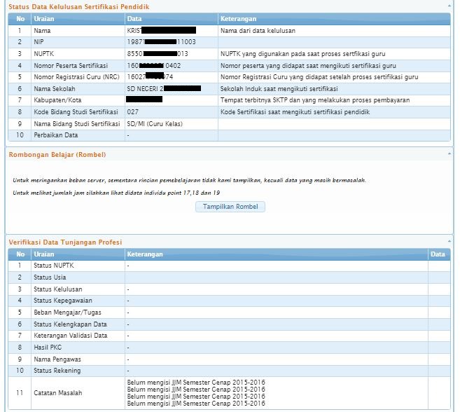Select 'Nama dari data kelulusan' description

click(x=258, y=31)
